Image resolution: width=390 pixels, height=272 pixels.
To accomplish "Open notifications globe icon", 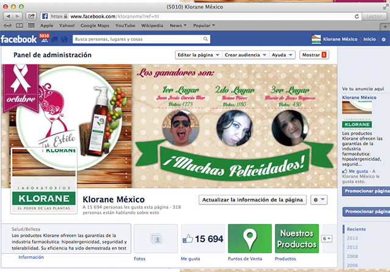I will coord(64,40).
